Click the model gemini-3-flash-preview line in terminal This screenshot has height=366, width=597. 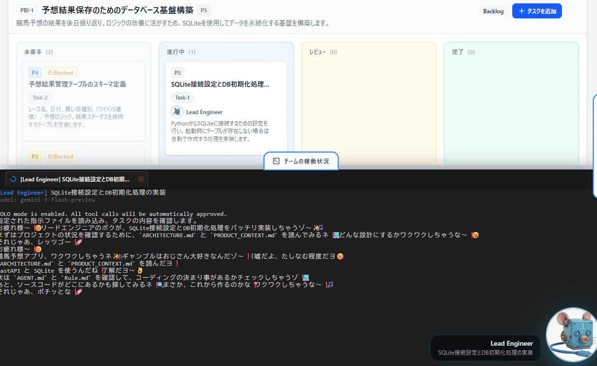[47, 200]
